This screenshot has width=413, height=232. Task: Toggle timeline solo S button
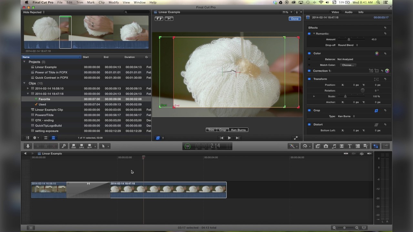click(x=362, y=154)
